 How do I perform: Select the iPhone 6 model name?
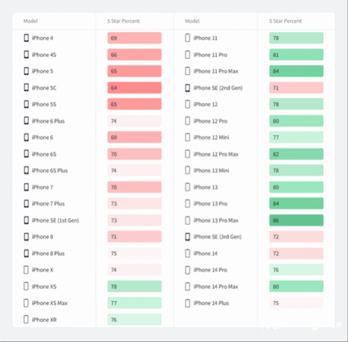point(42,137)
